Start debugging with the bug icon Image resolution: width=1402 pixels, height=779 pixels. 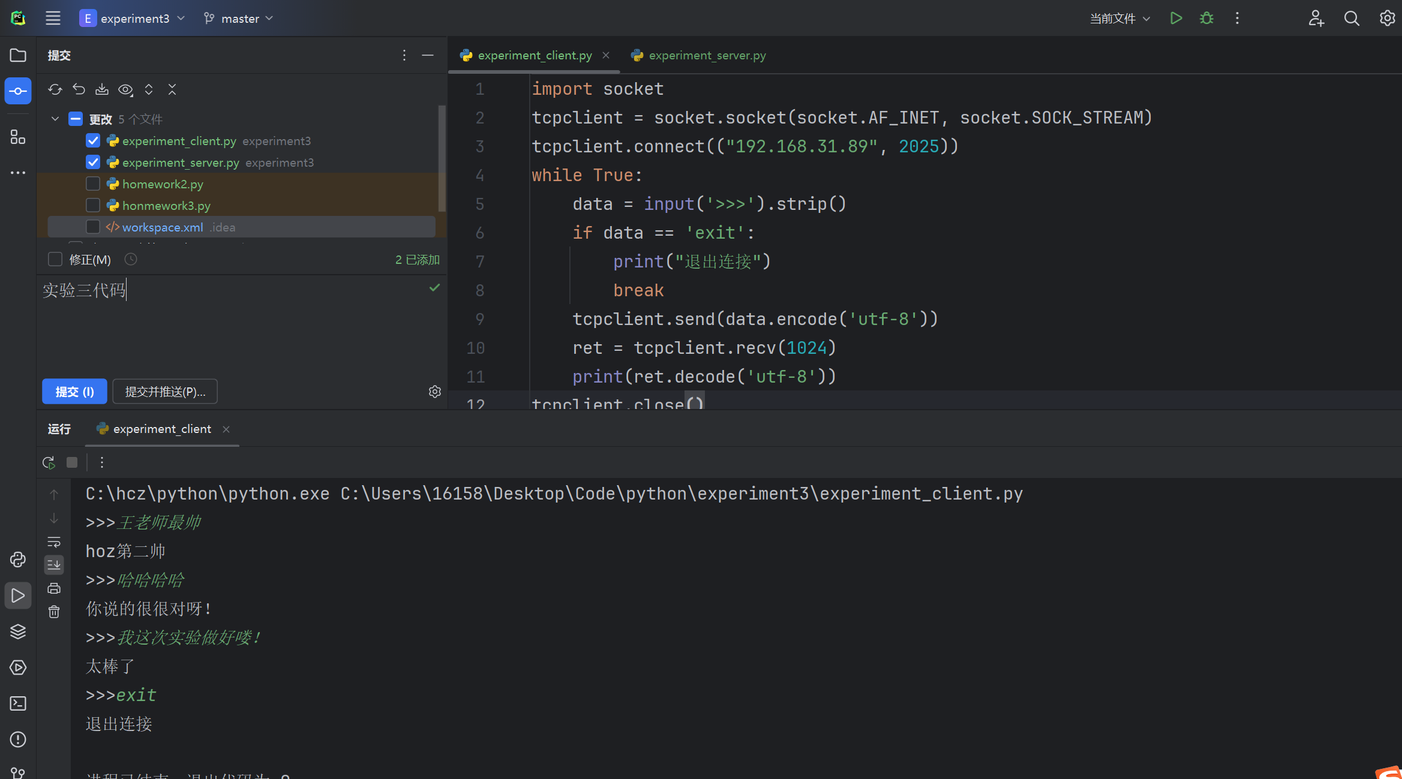(1206, 18)
